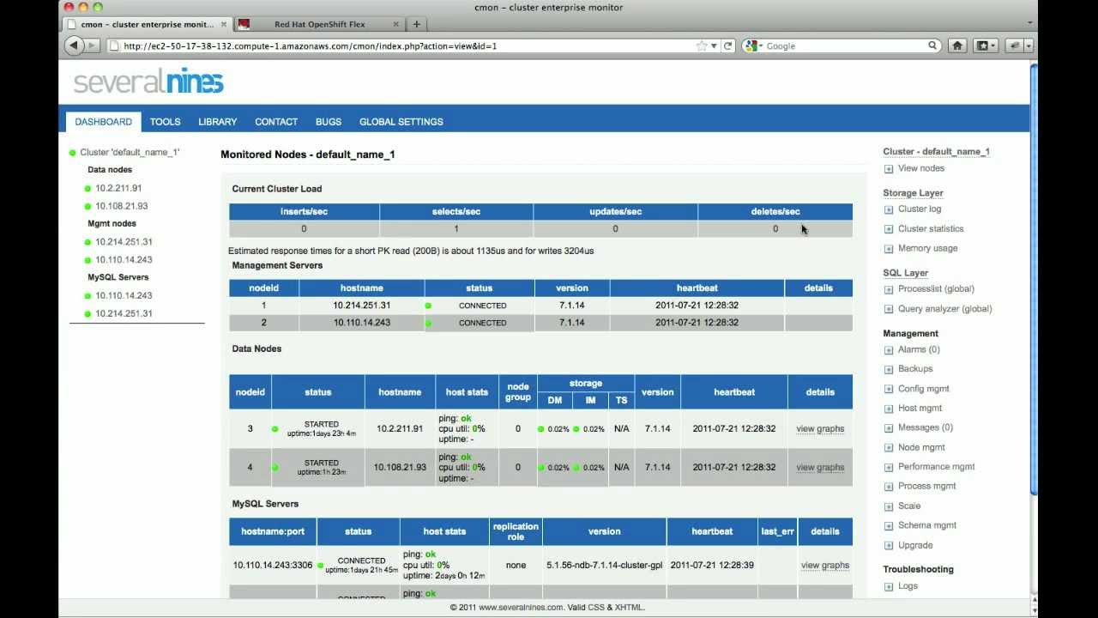Bookmark this page with the star icon

[702, 45]
